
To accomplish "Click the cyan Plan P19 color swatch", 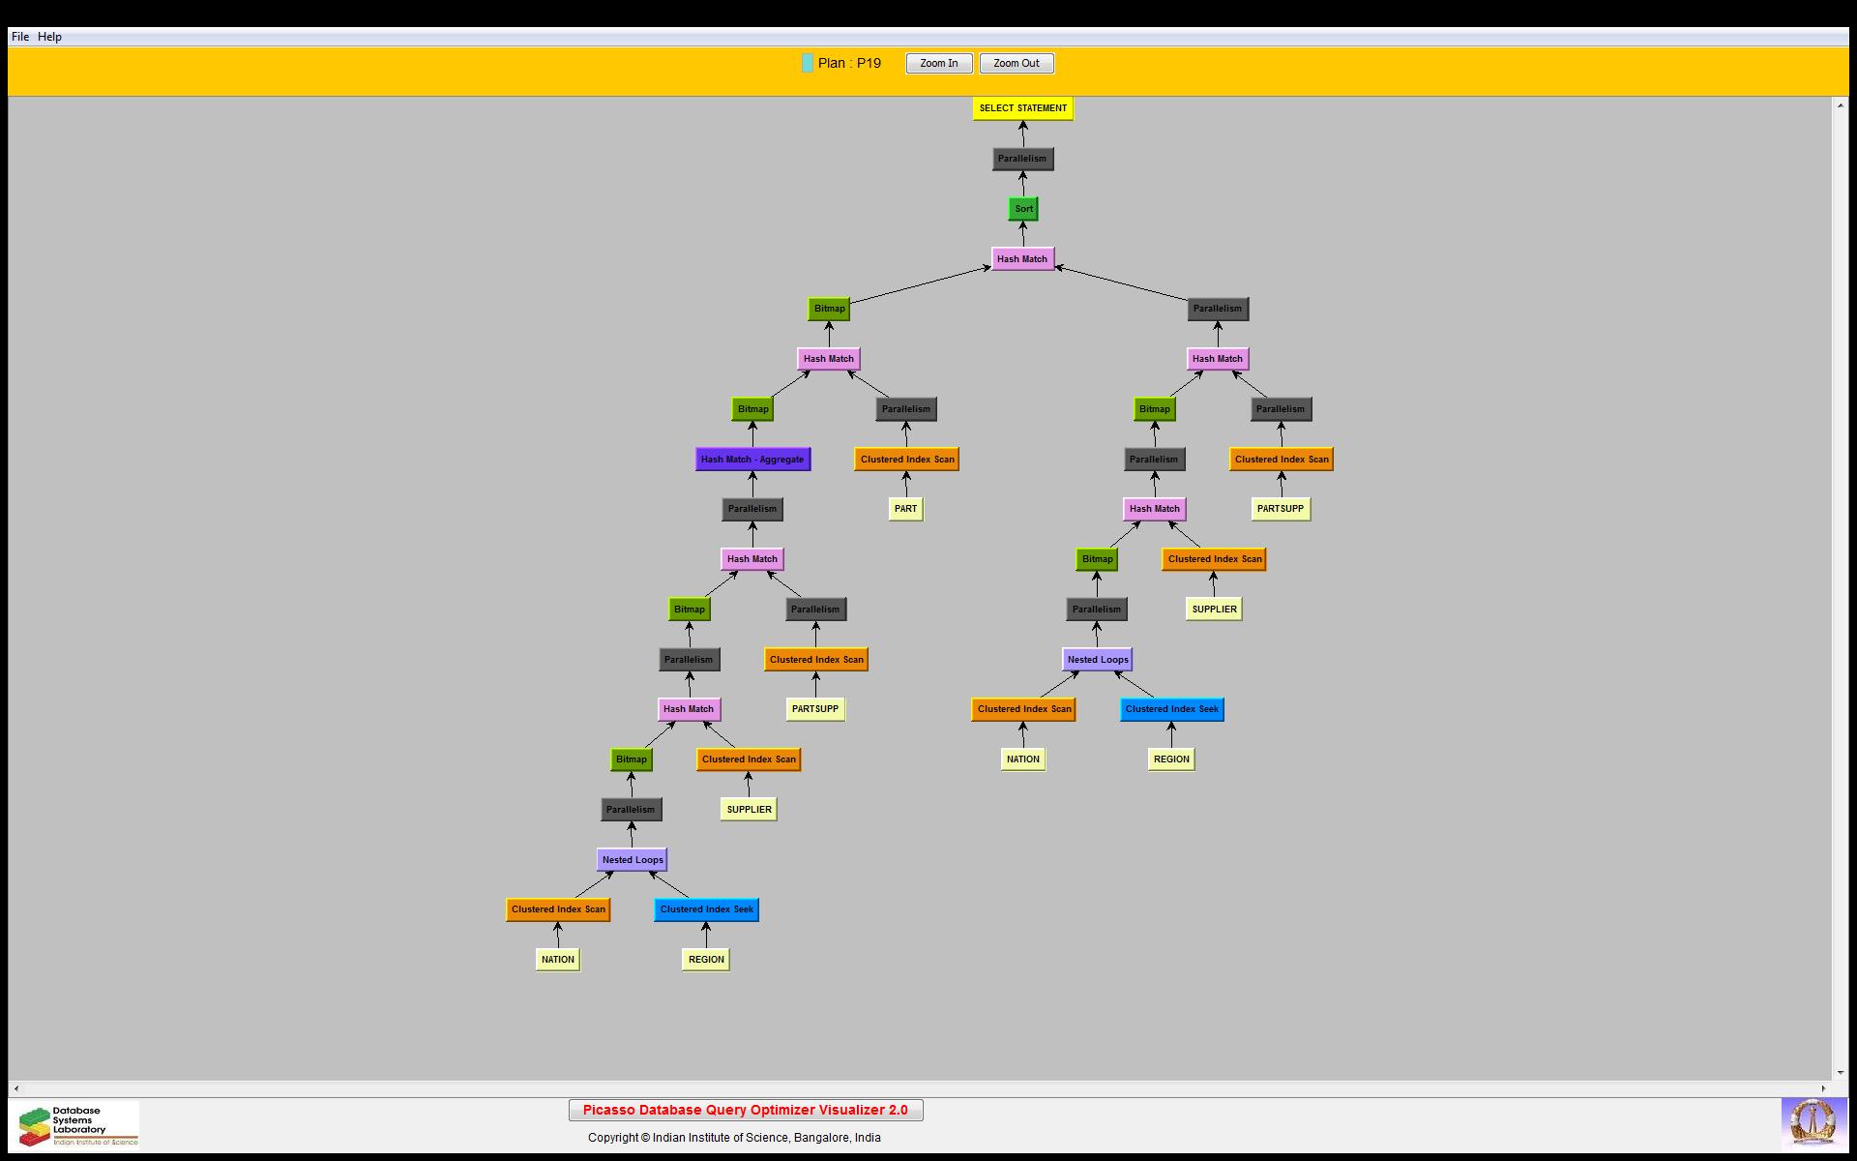I will coord(808,64).
